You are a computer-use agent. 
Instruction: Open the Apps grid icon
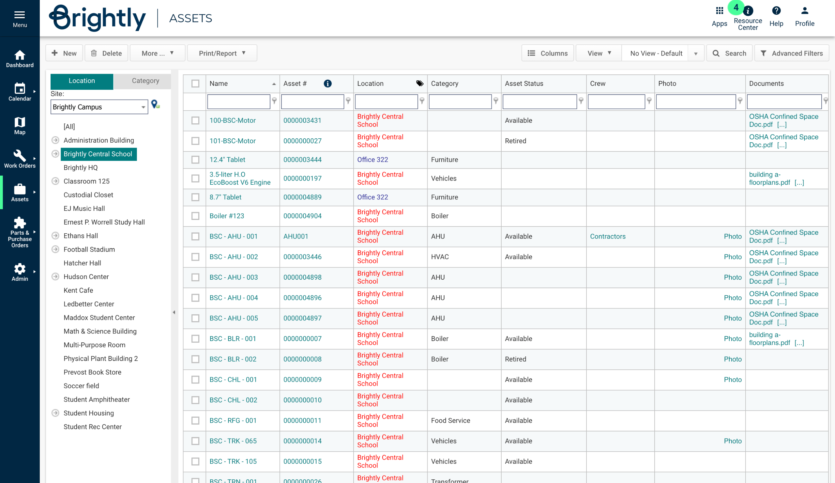point(719,11)
